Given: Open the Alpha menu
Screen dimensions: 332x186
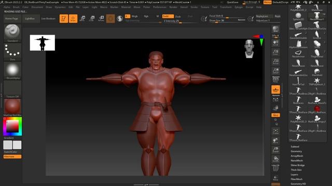Looking at the screenshot, I should click(7, 7).
